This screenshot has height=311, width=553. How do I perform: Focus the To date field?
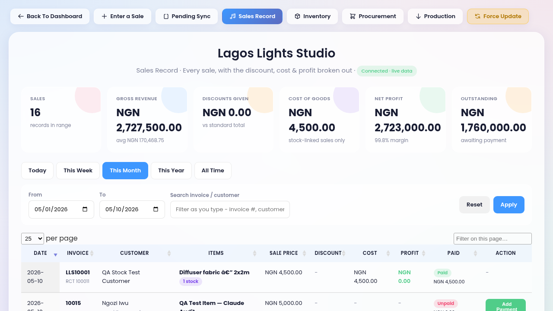tap(132, 209)
